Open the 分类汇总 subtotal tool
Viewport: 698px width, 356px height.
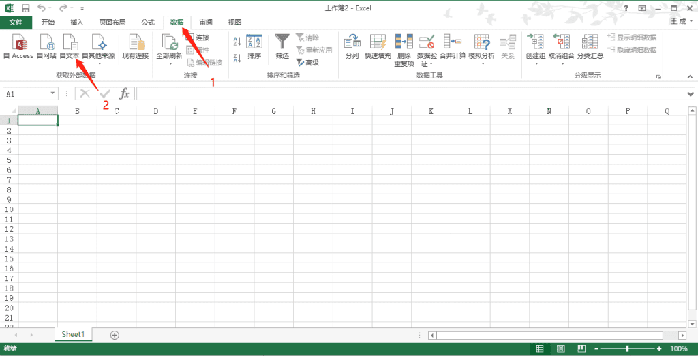tap(590, 46)
